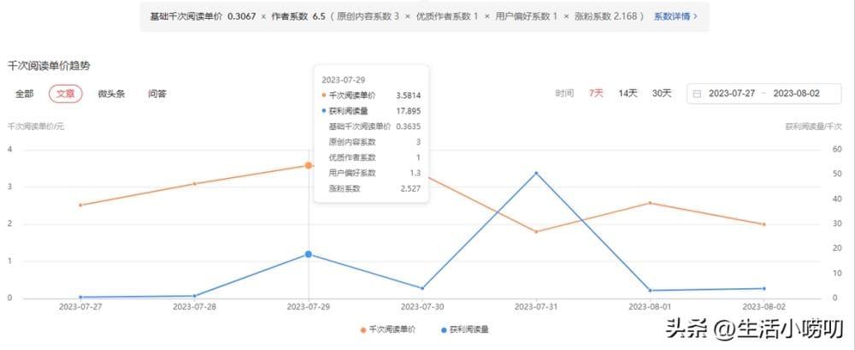Click the orange data point on 2023-08-01
This screenshot has width=855, height=350.
tap(650, 203)
